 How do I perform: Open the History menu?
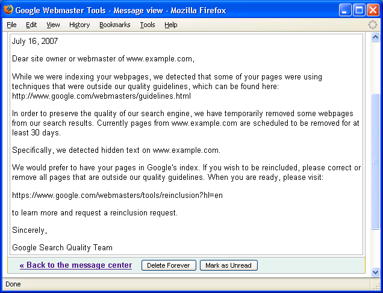coord(79,25)
